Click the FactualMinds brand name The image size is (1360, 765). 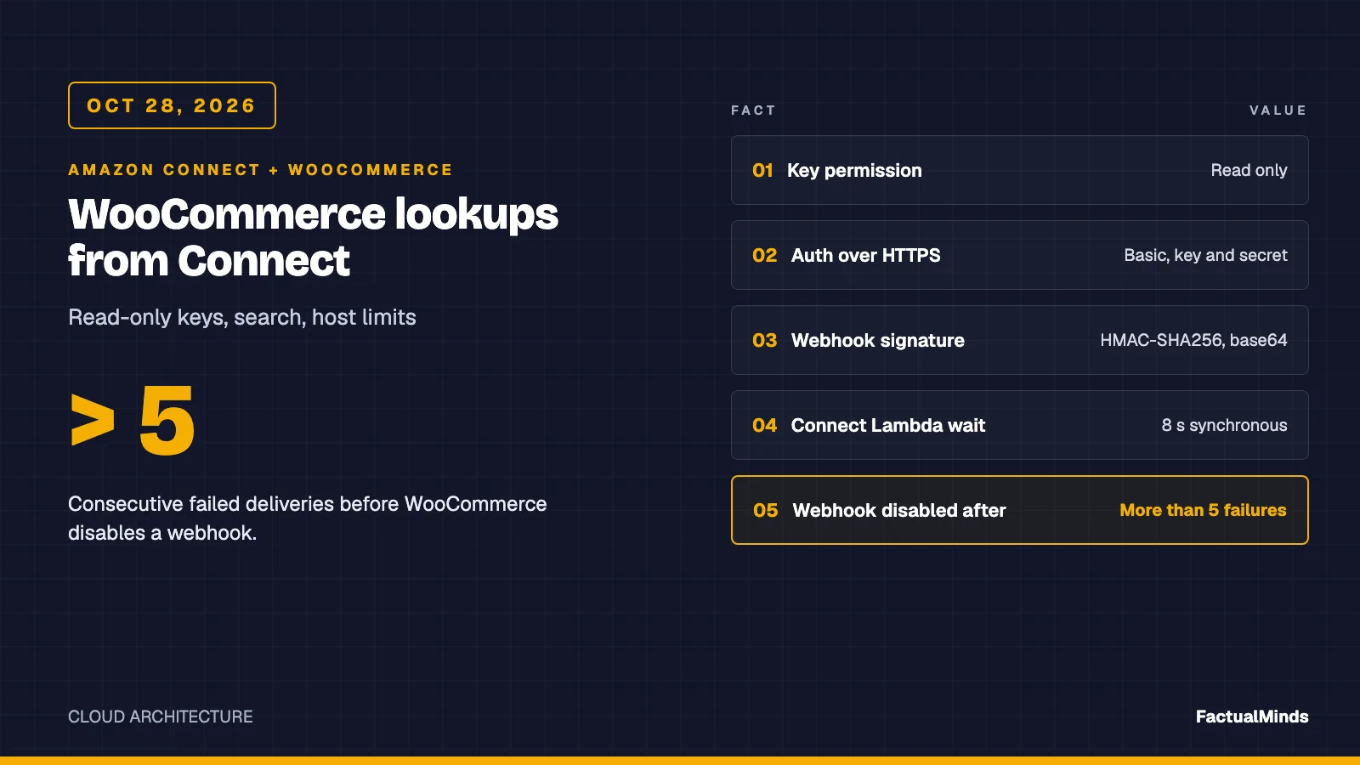coord(1252,717)
